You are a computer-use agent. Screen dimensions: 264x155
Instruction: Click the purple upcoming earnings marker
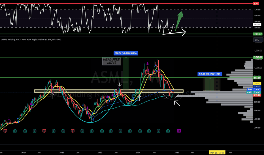pyautogui.click(x=179, y=131)
